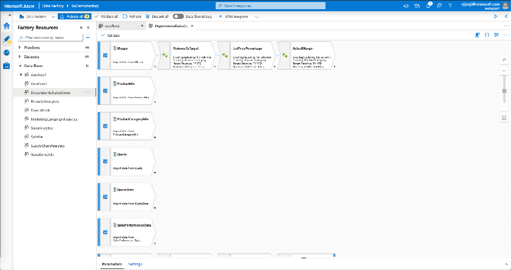511x270 pixels.
Task: Click the switch Data Factory icon
Action: pyautogui.click(x=417, y=6)
